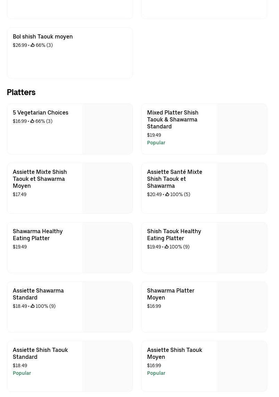This screenshot has width=279, height=397.
Task: Click Popular tag under Assiette Shish Taouk Moyen
Action: pyautogui.click(x=156, y=373)
